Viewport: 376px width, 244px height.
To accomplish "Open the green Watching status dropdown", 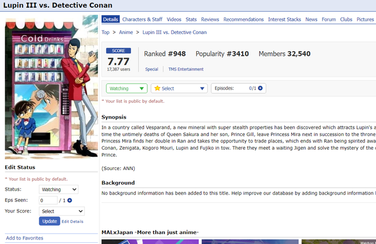I will (x=127, y=89).
